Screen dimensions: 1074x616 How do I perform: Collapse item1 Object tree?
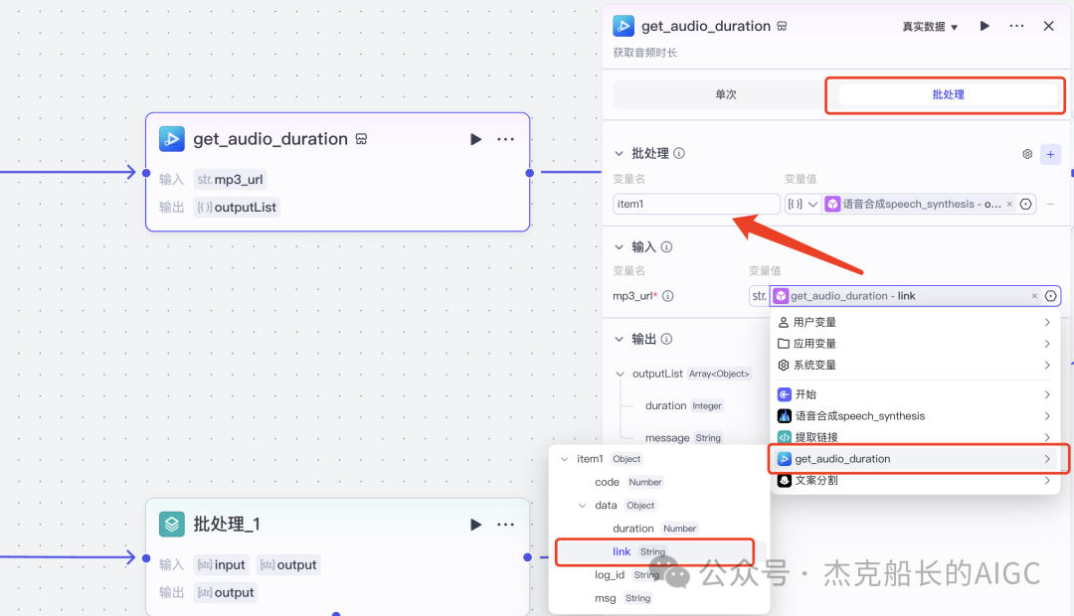pyautogui.click(x=565, y=459)
